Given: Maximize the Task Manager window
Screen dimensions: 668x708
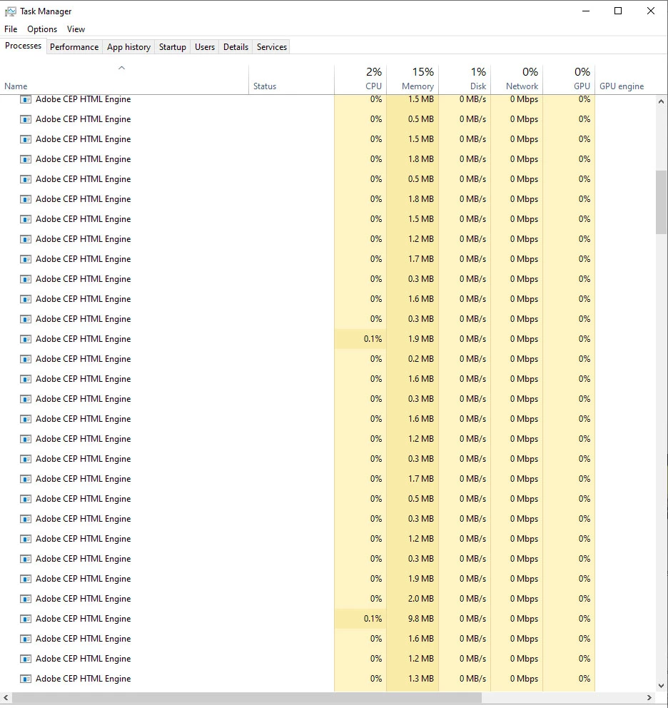Looking at the screenshot, I should coord(618,11).
